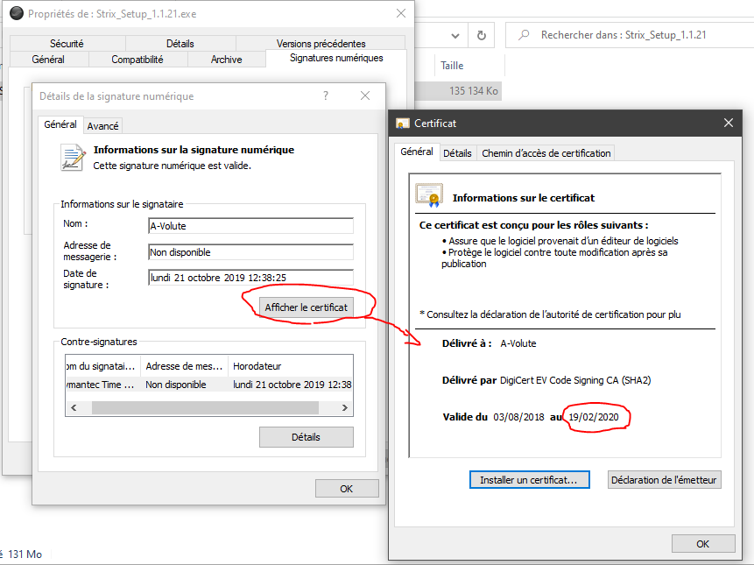Click the certificate icon in Certificat title bar
Viewport: 754px width, 565px height.
(x=403, y=124)
